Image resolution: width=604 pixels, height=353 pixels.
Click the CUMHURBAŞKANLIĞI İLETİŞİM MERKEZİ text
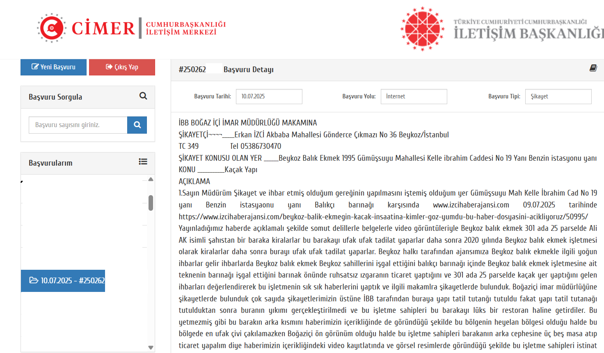[185, 28]
